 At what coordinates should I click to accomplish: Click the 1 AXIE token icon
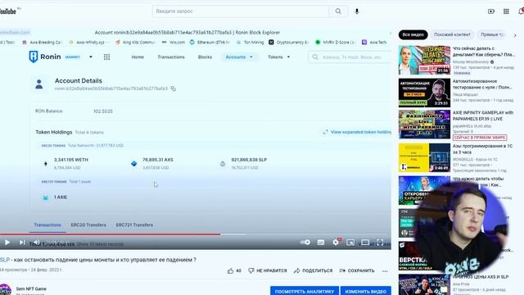[46, 197]
